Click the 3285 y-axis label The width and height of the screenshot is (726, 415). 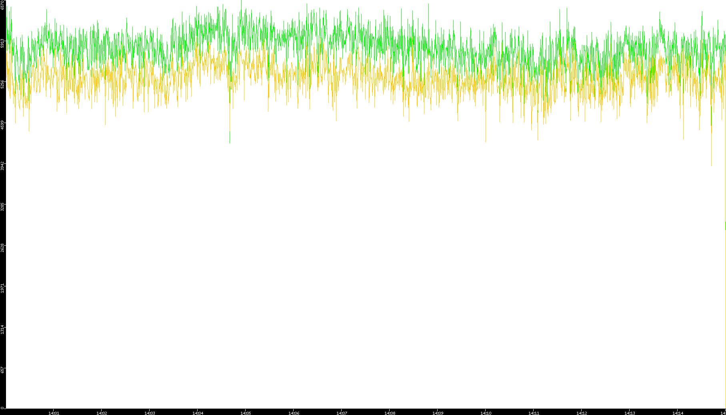(x=2, y=207)
